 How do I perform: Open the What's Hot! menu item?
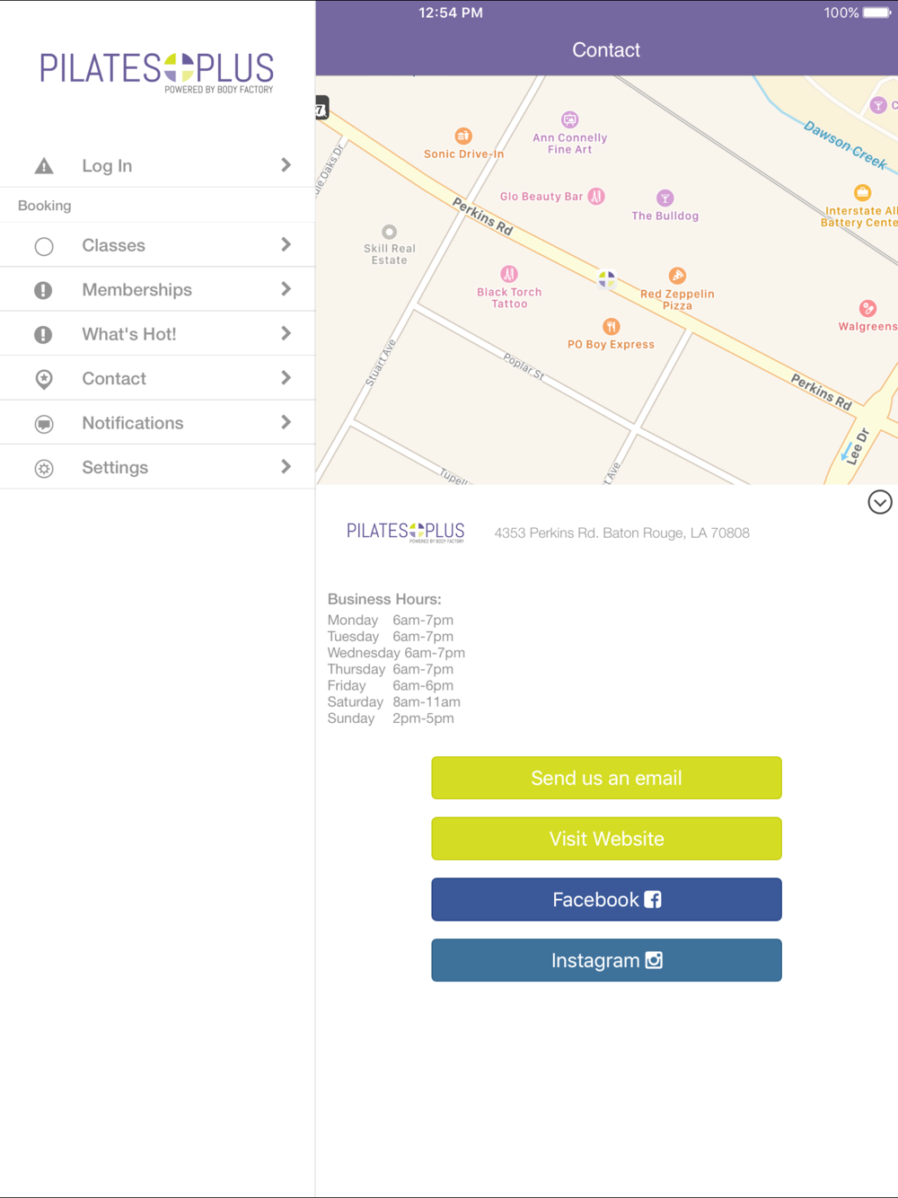tap(157, 334)
